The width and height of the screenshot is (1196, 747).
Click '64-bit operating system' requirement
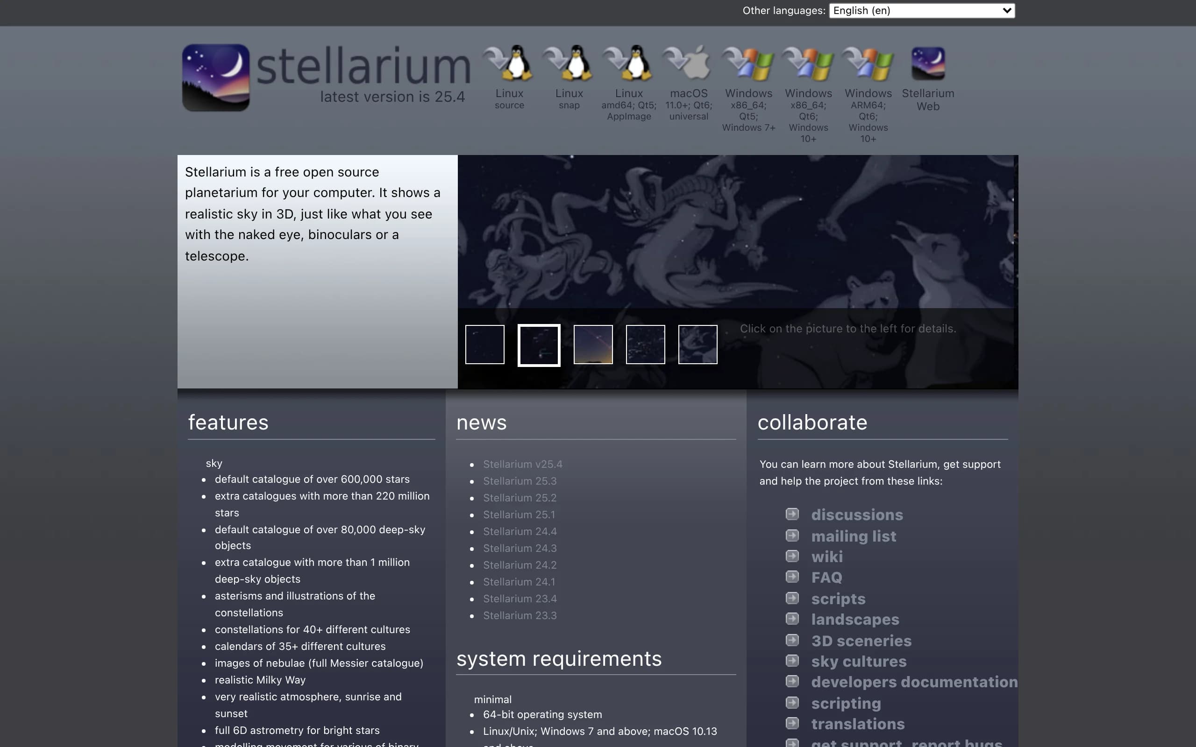point(542,715)
